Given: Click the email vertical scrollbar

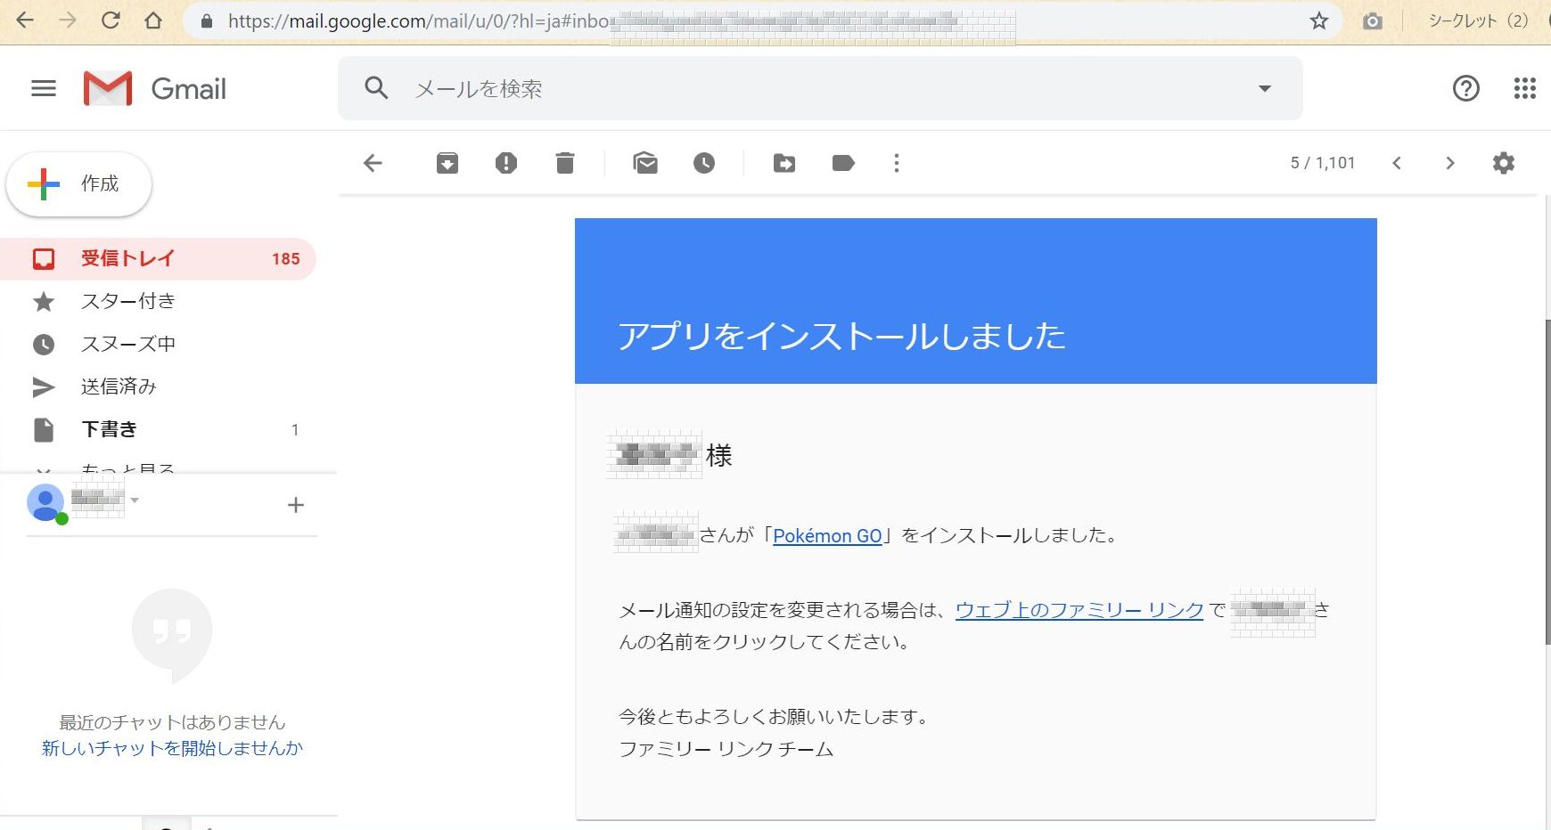Looking at the screenshot, I should click(1547, 481).
